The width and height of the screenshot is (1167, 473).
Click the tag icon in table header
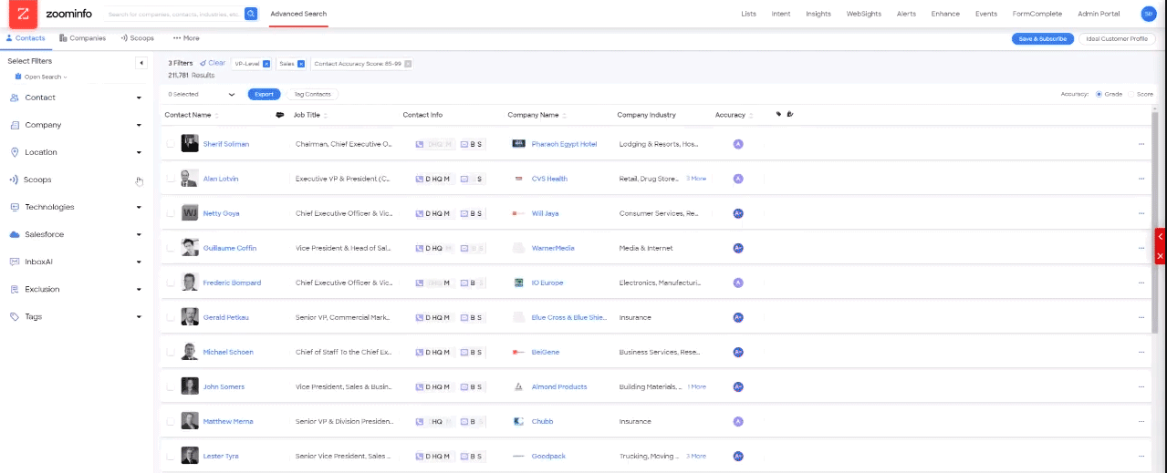point(778,115)
